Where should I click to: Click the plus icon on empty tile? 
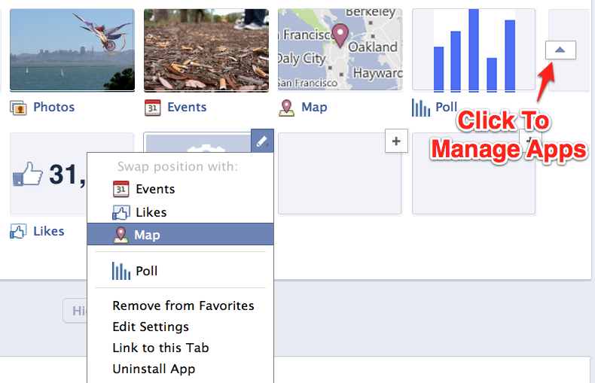pos(396,141)
